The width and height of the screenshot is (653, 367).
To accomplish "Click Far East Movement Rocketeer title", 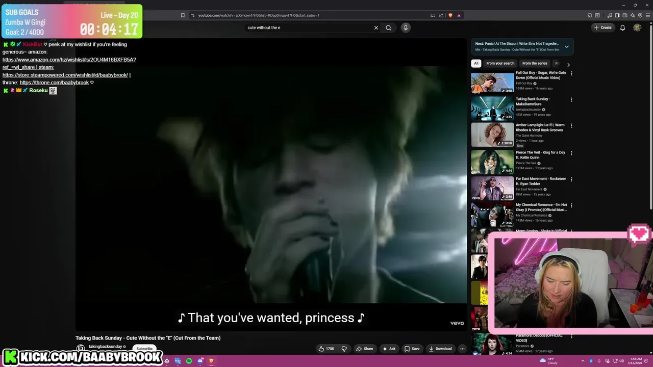I will pyautogui.click(x=541, y=181).
